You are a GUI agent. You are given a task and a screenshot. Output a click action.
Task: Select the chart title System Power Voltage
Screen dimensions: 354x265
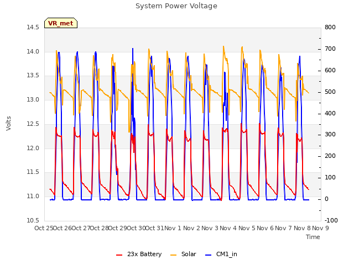(176, 6)
